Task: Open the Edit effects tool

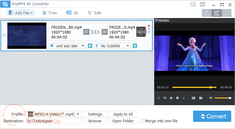Action: click(94, 13)
